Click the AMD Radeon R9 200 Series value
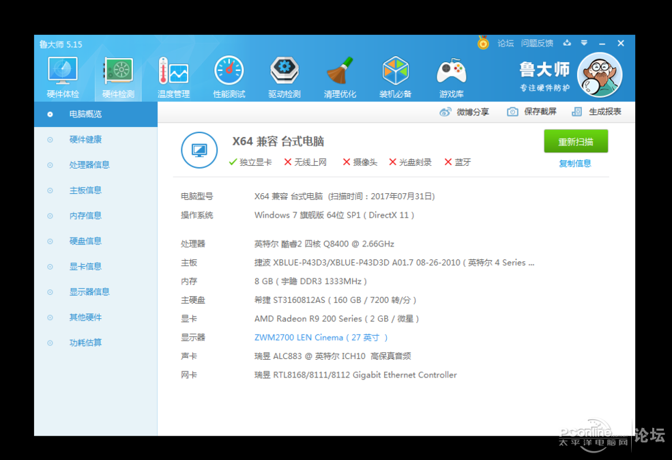Viewport: 672px width, 460px height. click(x=337, y=319)
